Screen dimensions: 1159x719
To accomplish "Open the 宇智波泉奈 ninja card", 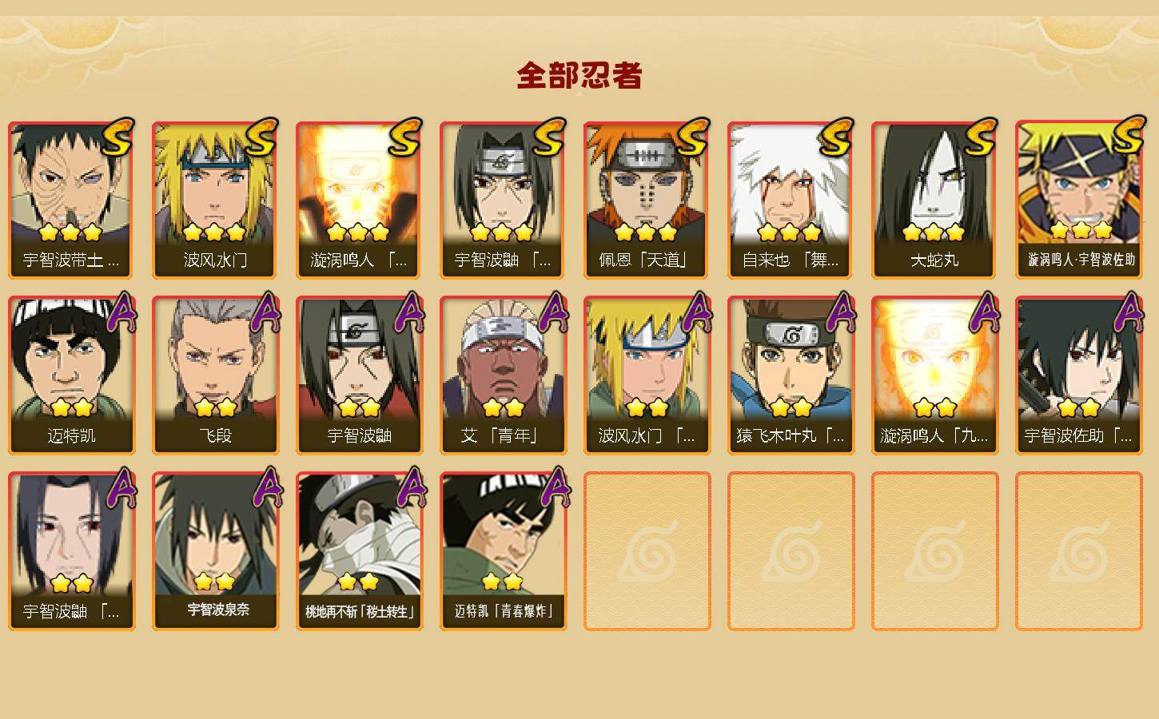I will click(215, 551).
